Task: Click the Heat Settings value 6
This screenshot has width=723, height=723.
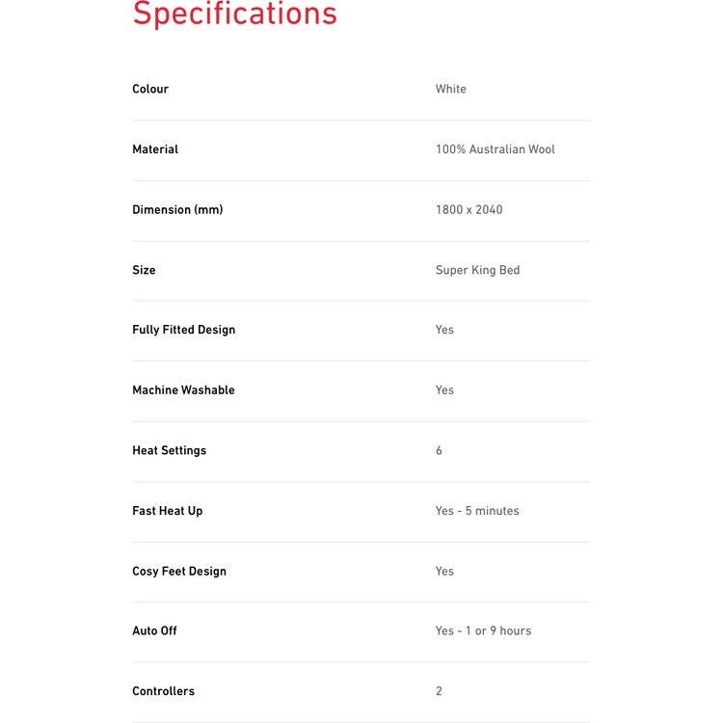Action: [439, 450]
